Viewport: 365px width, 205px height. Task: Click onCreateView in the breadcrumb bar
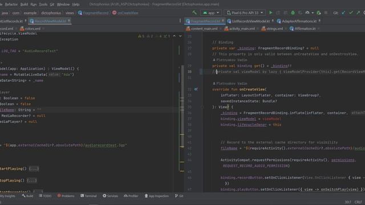(x=125, y=13)
